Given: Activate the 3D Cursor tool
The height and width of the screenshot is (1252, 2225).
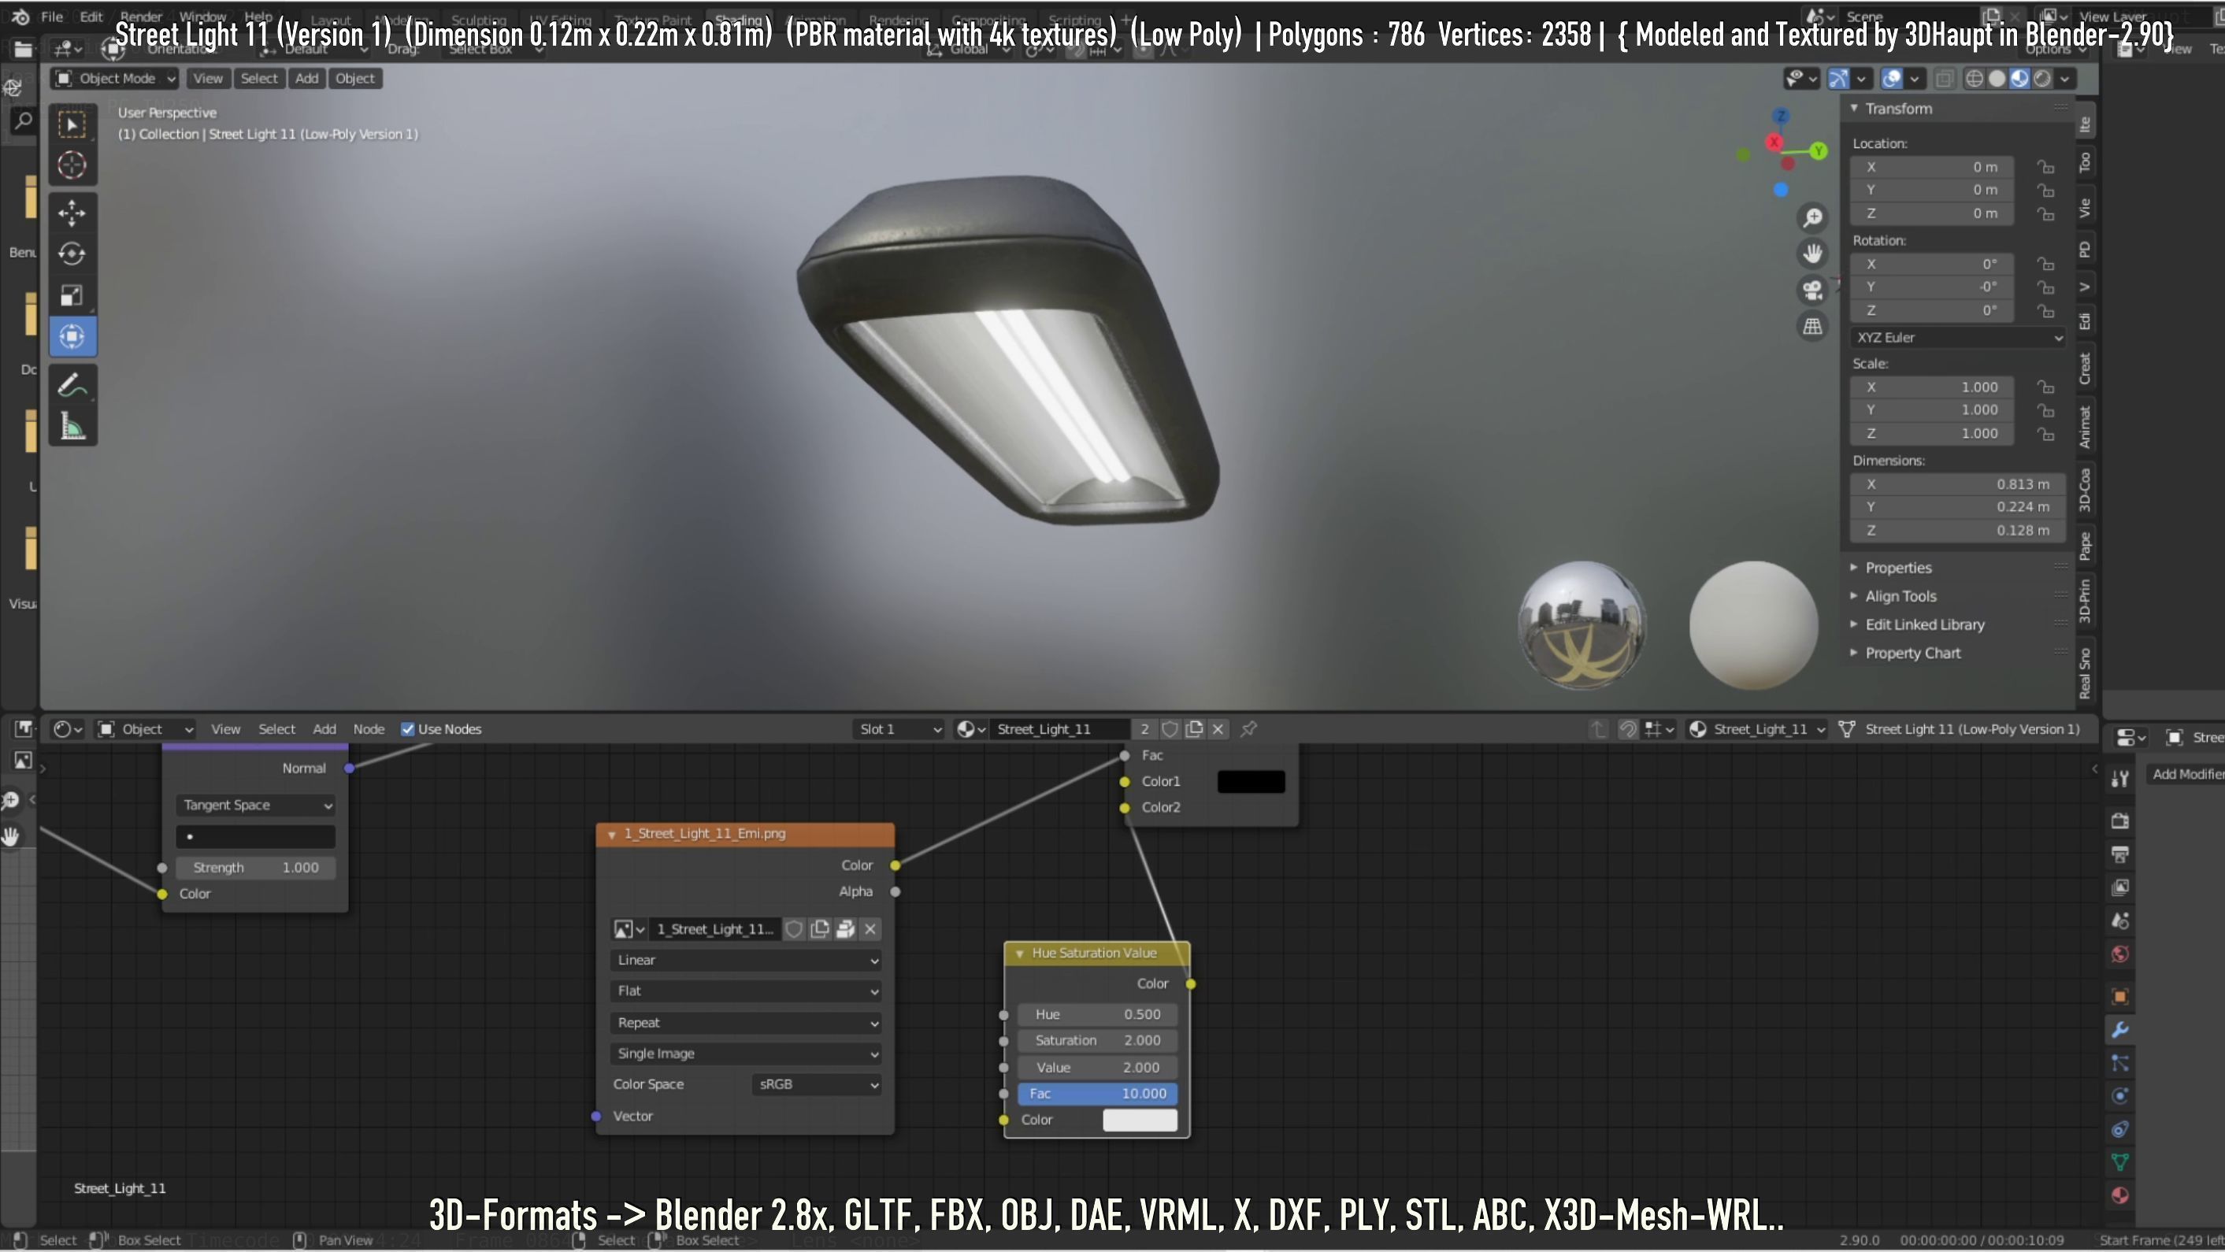Looking at the screenshot, I should [72, 165].
